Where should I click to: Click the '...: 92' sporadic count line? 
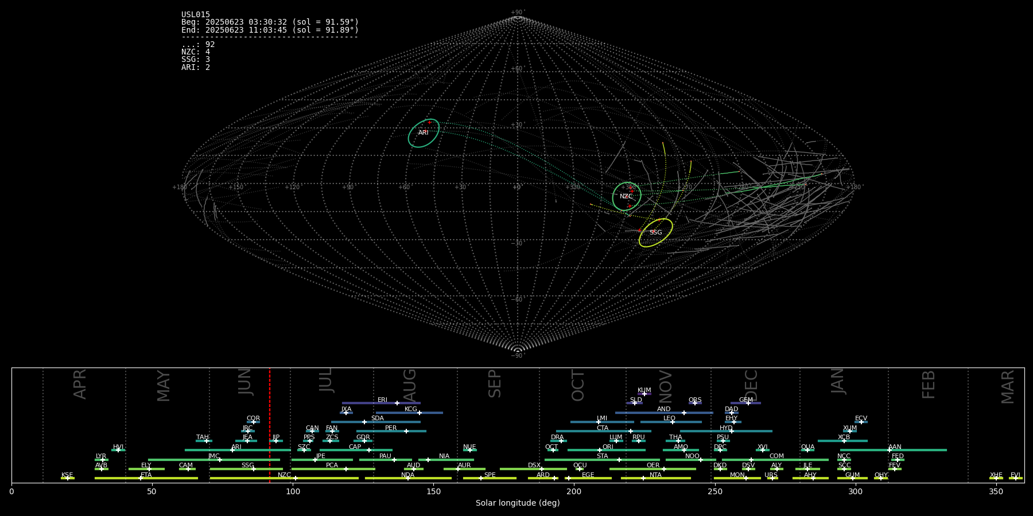pyautogui.click(x=198, y=44)
